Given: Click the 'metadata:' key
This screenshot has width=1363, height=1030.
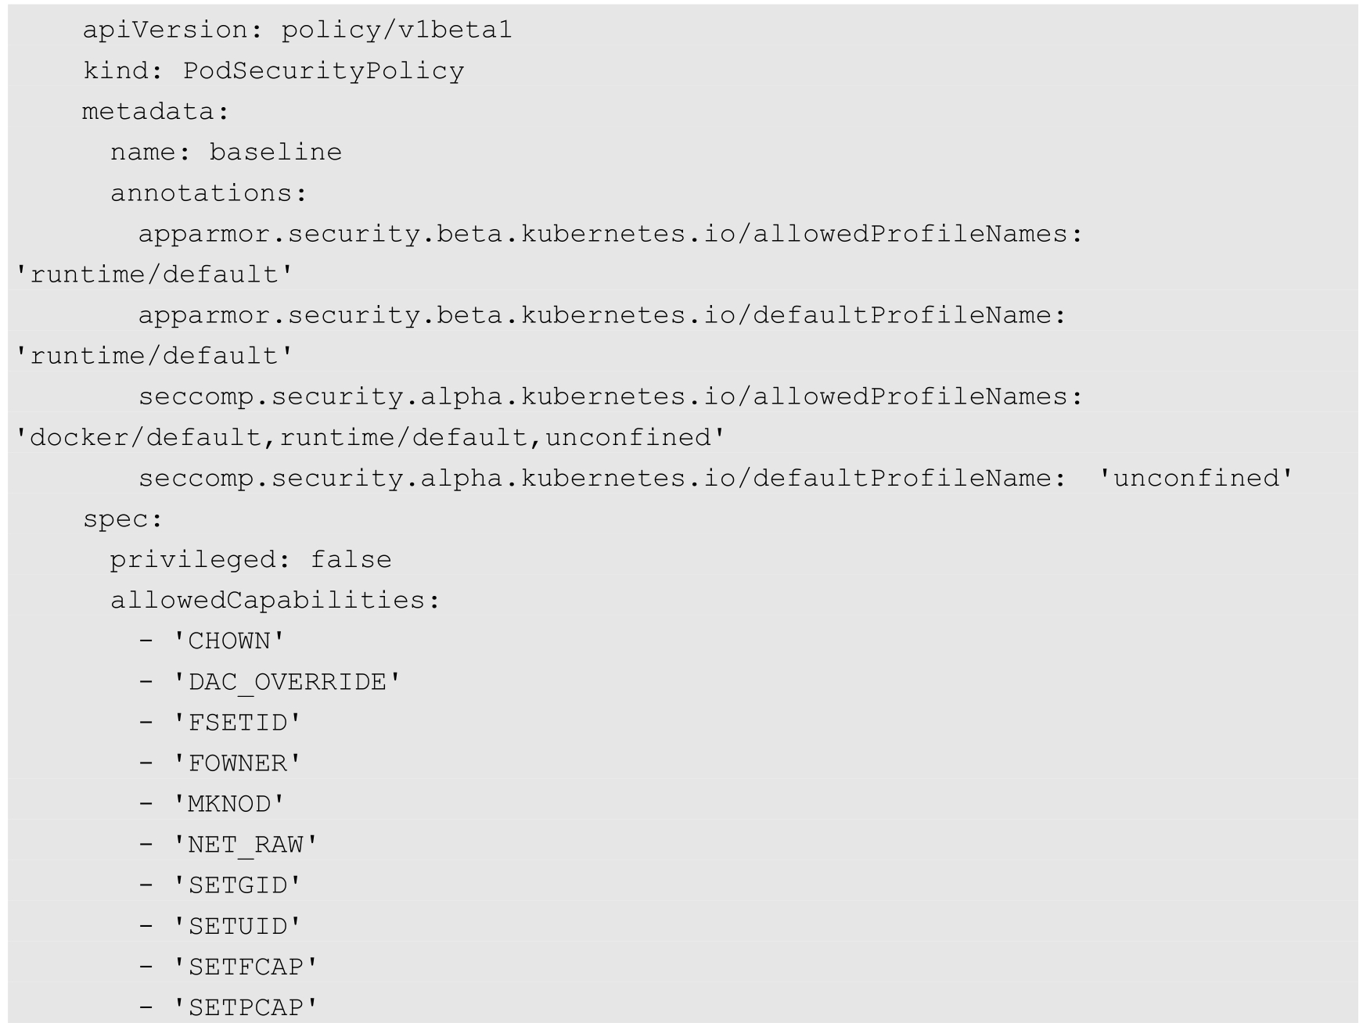Looking at the screenshot, I should pyautogui.click(x=156, y=112).
